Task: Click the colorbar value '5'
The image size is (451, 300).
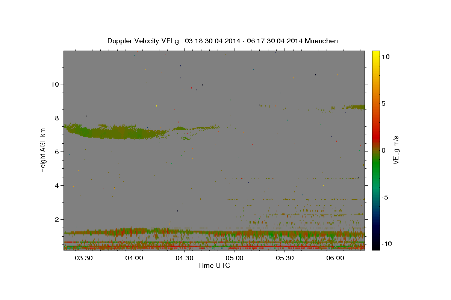Action: pos(383,103)
